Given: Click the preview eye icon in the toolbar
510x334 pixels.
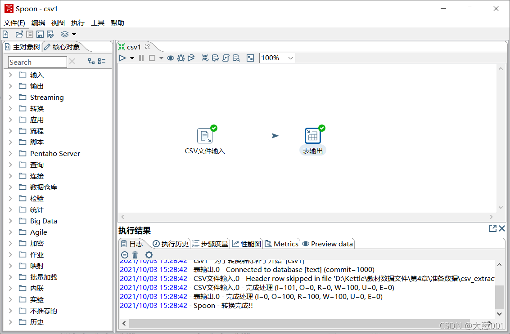Looking at the screenshot, I should pyautogui.click(x=170, y=58).
